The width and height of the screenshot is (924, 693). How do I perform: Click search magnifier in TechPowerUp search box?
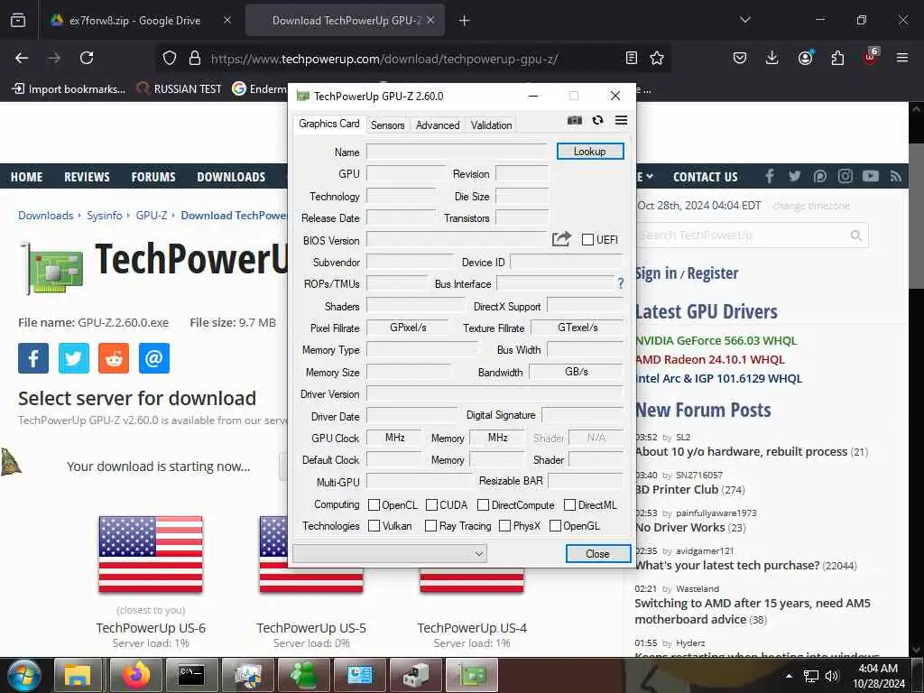[855, 236]
